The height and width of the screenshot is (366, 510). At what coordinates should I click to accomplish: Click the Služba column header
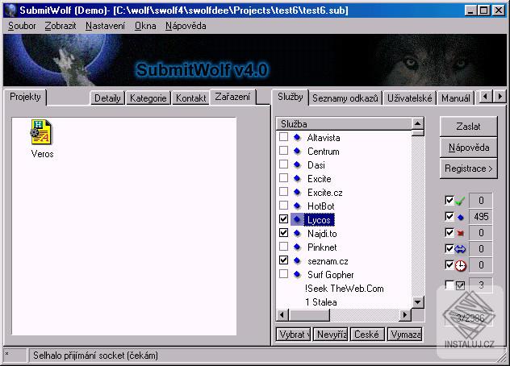tap(344, 124)
